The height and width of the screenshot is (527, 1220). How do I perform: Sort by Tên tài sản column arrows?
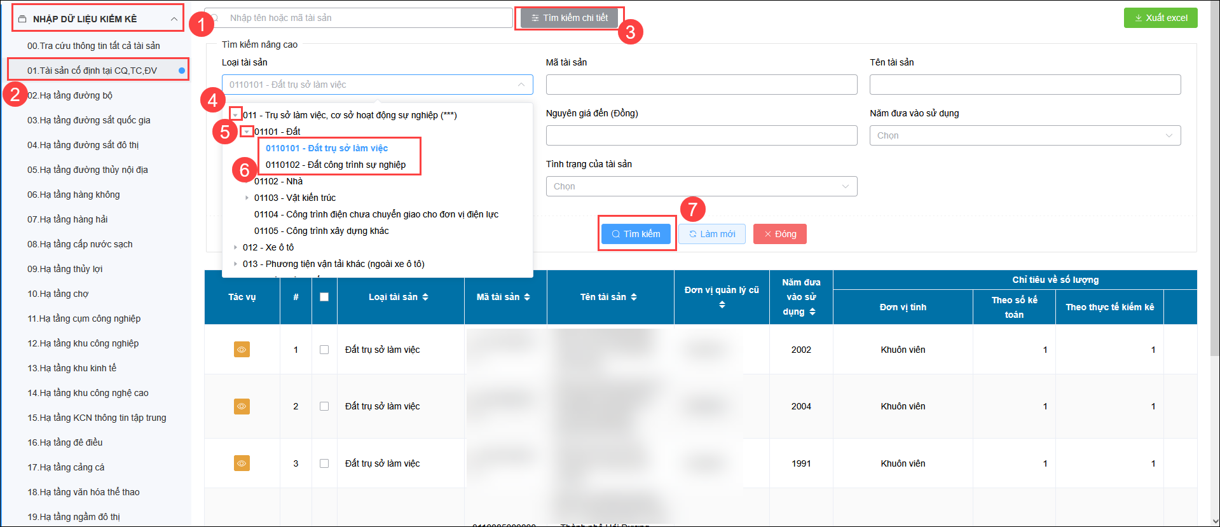634,297
